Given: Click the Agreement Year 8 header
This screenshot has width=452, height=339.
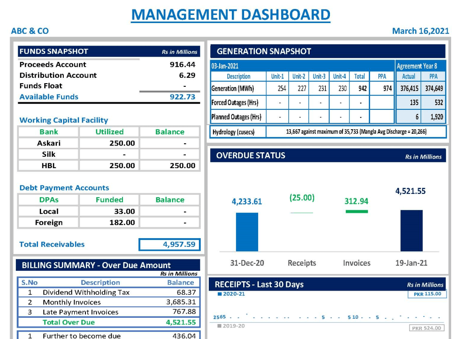Looking at the screenshot, I should [417, 66].
